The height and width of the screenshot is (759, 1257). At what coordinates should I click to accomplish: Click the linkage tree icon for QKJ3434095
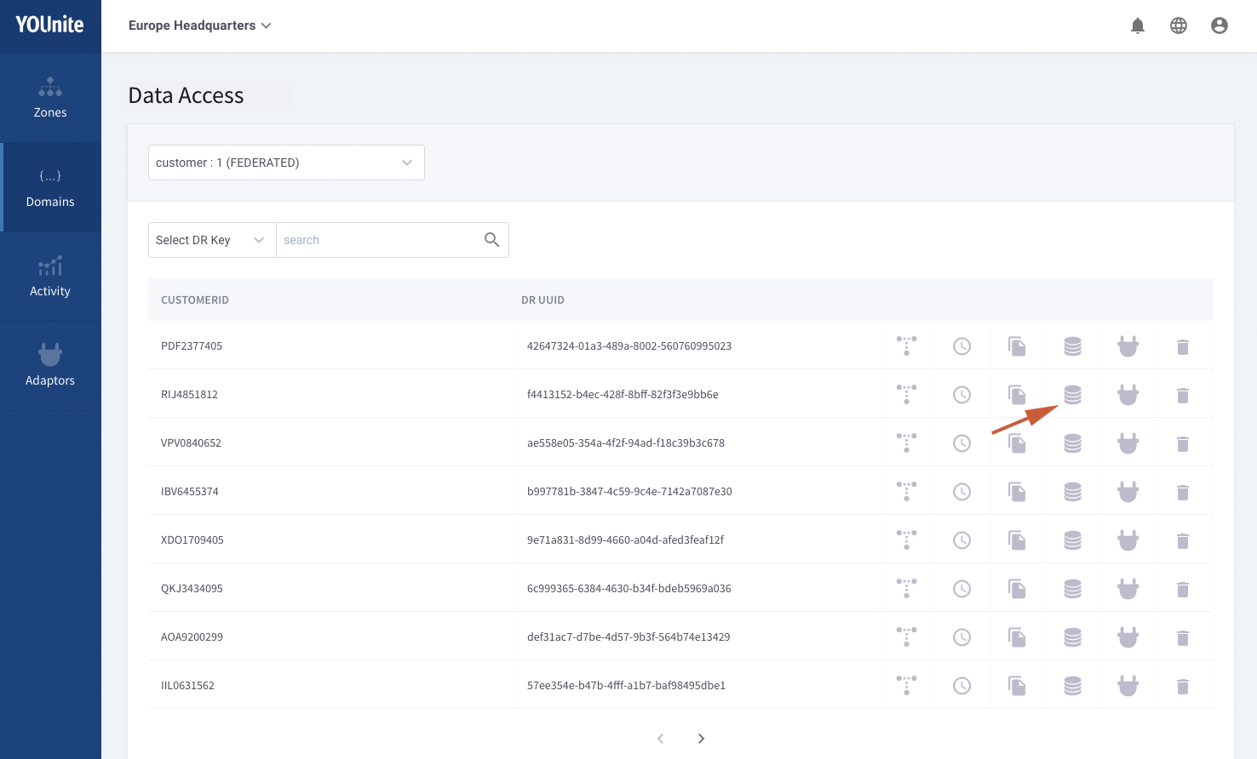(906, 588)
